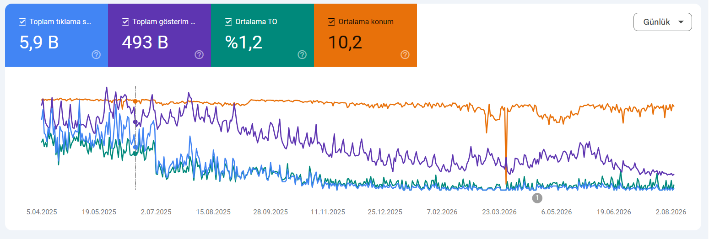Uncheck the Ortalama konum checkbox
709x239 pixels.
click(x=331, y=21)
